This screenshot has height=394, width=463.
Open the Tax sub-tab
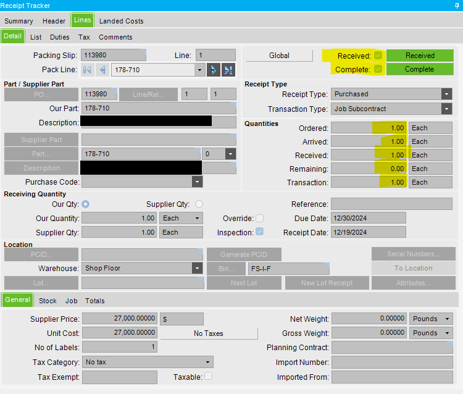pos(84,37)
